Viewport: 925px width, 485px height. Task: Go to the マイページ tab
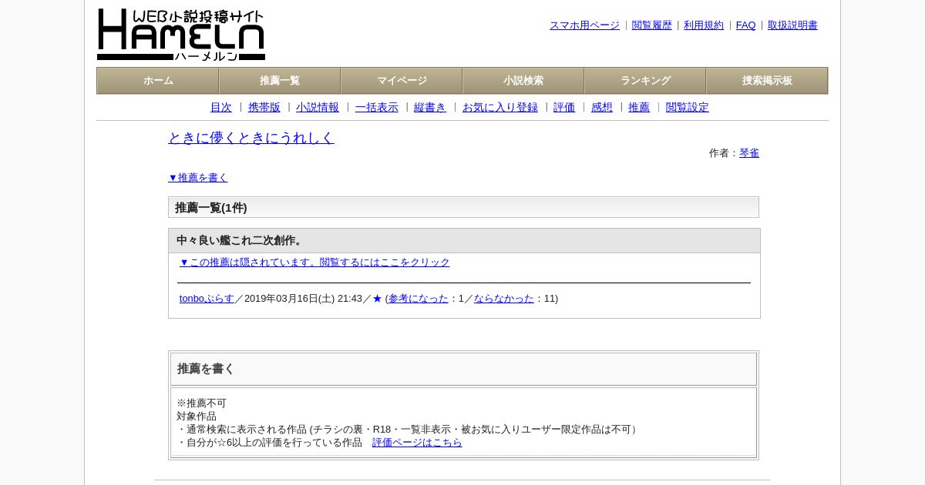[402, 81]
